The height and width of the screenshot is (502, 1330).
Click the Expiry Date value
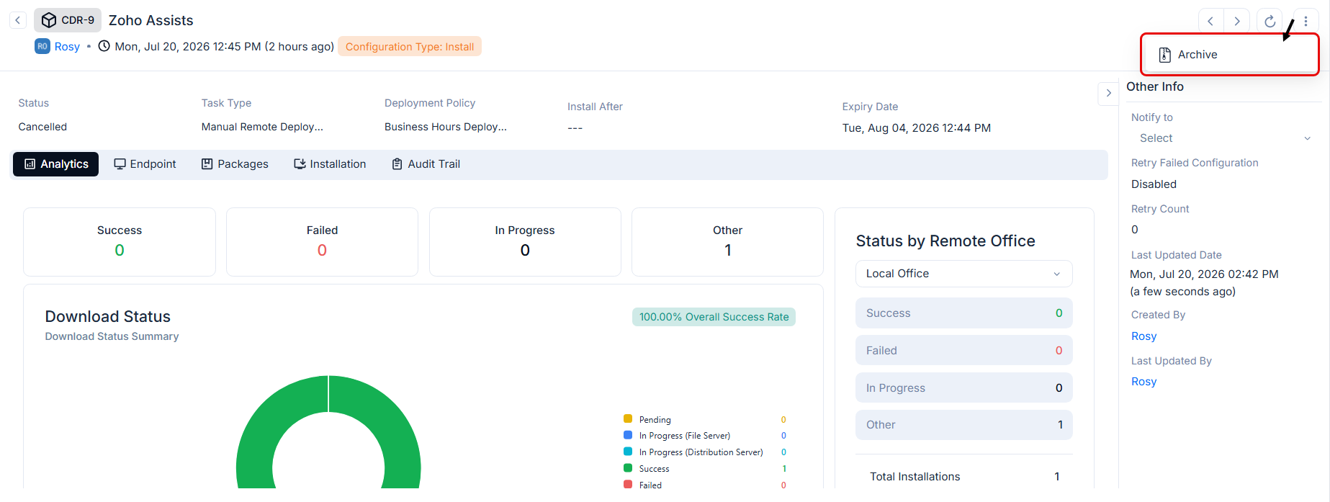tap(917, 128)
